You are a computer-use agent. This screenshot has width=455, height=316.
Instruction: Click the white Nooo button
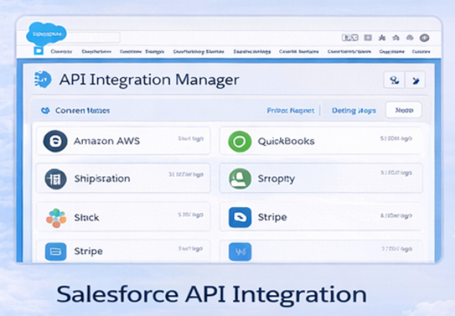pos(404,110)
